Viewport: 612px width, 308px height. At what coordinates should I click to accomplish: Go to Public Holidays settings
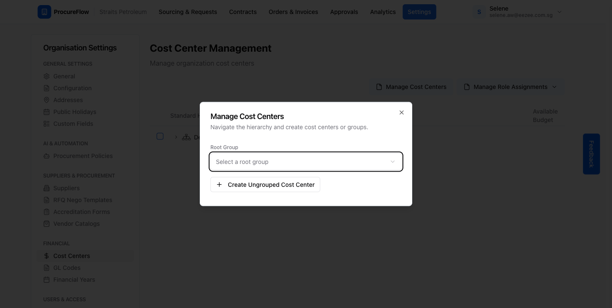75,112
